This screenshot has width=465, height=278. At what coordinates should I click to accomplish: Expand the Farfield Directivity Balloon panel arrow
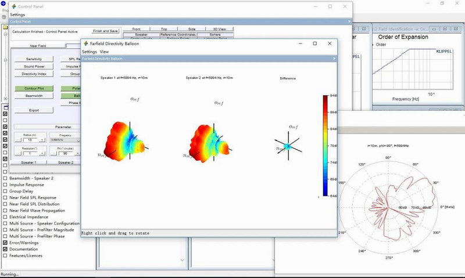click(x=334, y=59)
